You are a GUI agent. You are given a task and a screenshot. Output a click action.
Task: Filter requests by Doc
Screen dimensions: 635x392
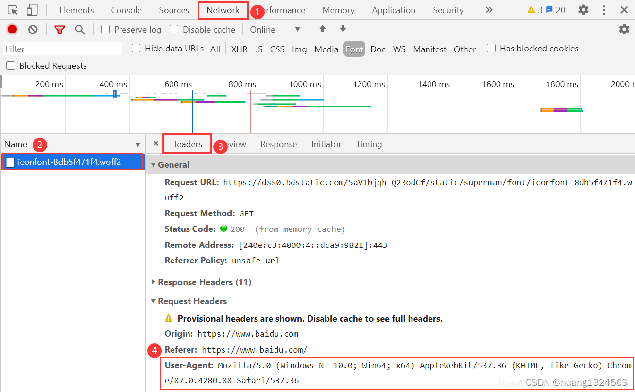(x=378, y=49)
